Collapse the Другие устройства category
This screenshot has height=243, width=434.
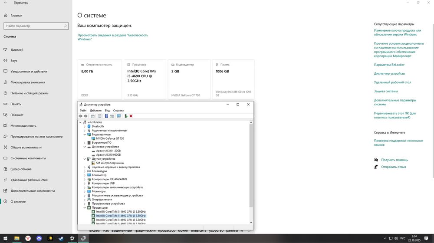click(x=85, y=159)
